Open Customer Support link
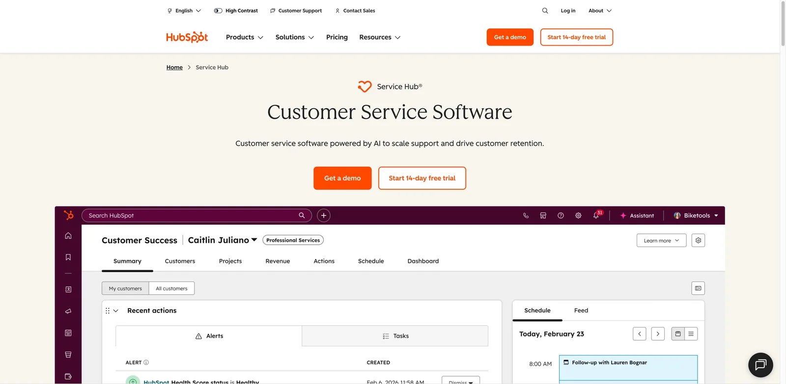Screen dimensions: 786x384 (296, 10)
